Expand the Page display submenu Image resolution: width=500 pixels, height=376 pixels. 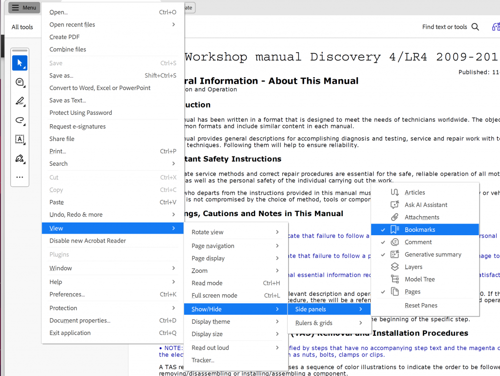tap(236, 258)
